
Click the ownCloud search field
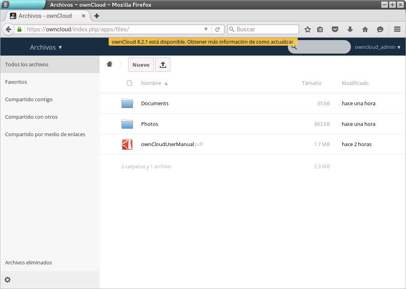[321, 47]
